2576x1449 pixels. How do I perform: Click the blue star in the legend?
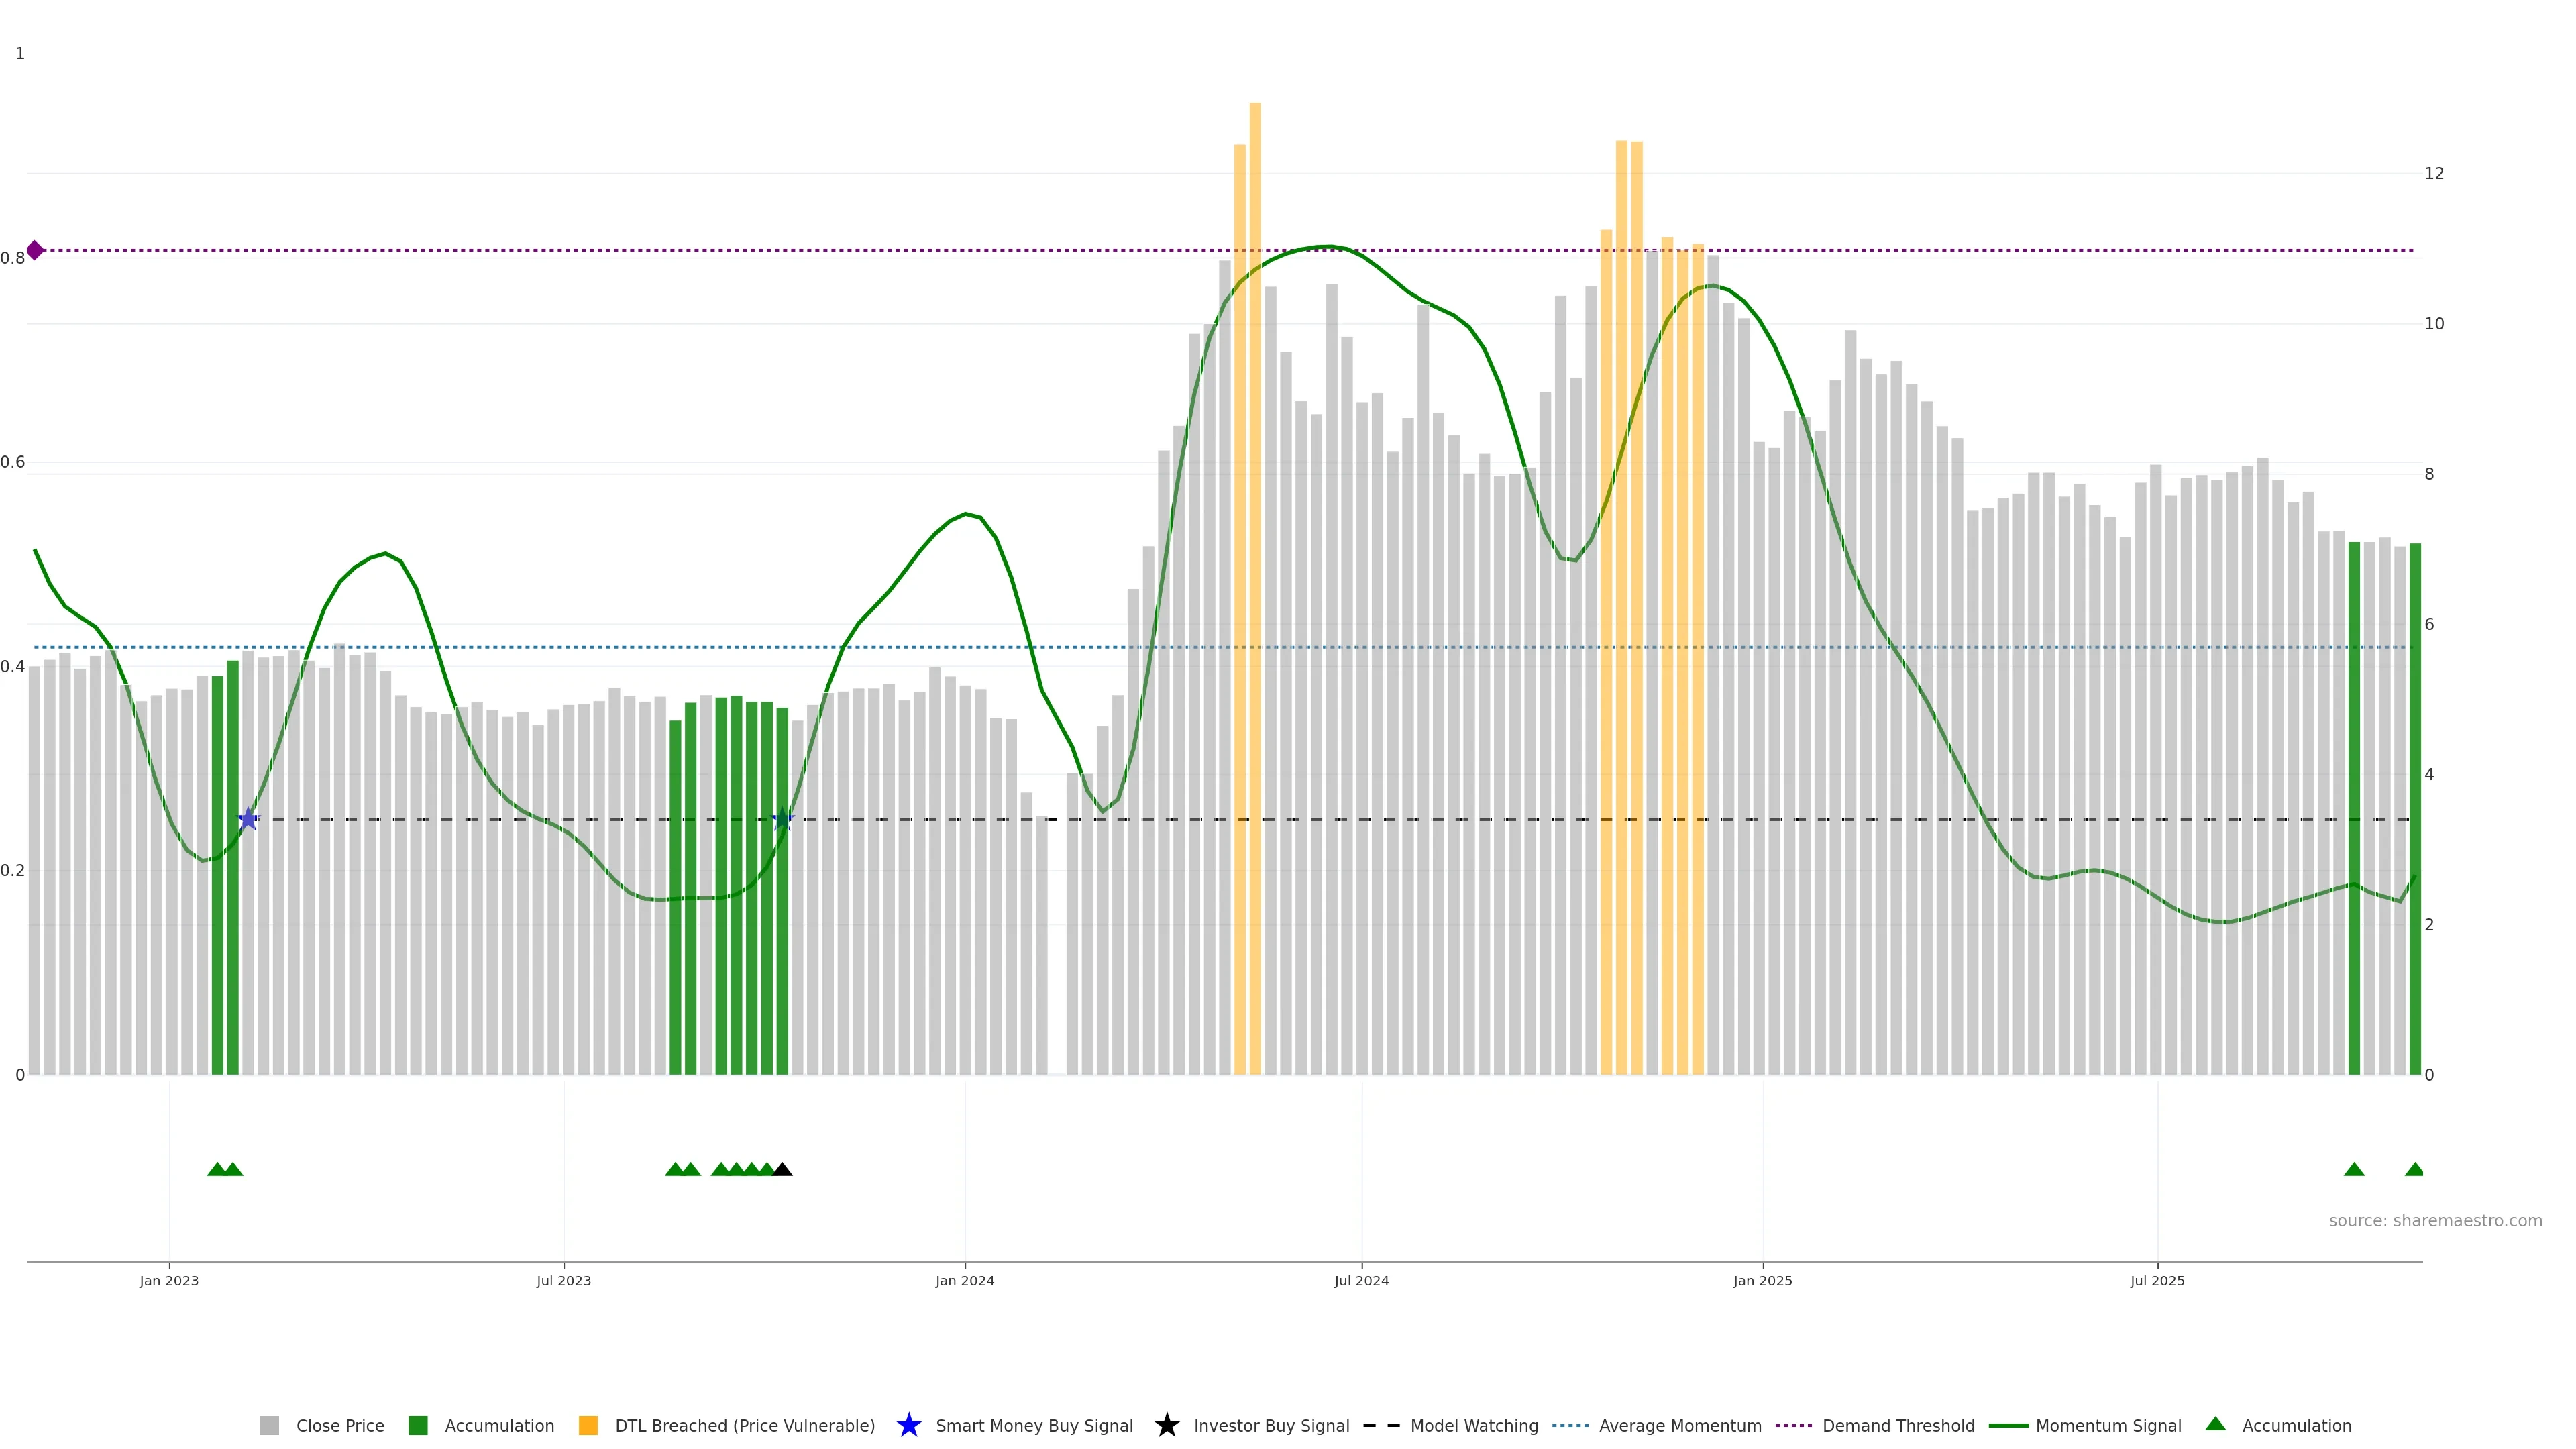tap(908, 1425)
